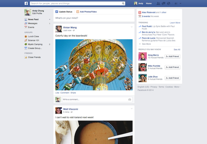Expand See More under Trending
Image resolution: width=207 pixels, height=144 pixels.
coord(146,44)
